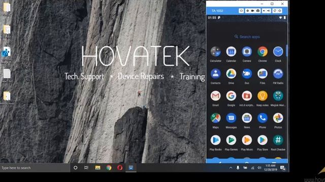Launch Play Books app

click(x=215, y=140)
